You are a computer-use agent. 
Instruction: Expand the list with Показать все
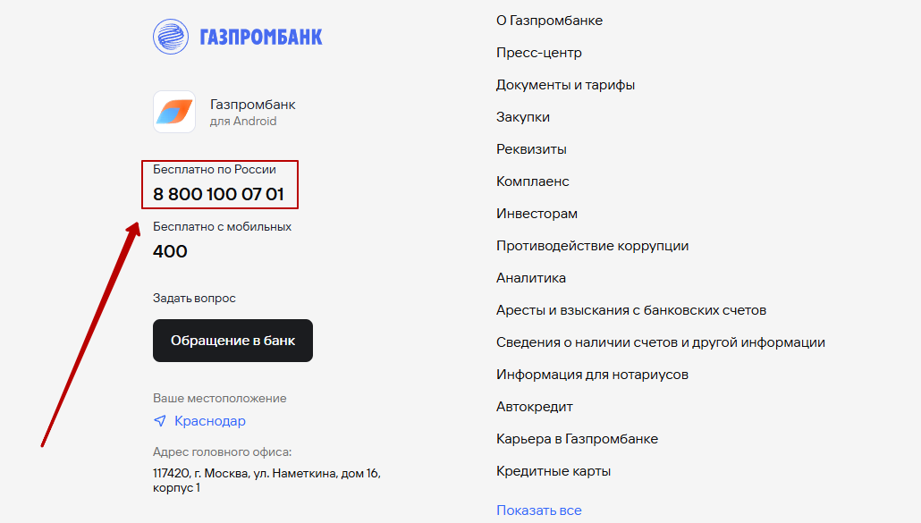(x=539, y=510)
